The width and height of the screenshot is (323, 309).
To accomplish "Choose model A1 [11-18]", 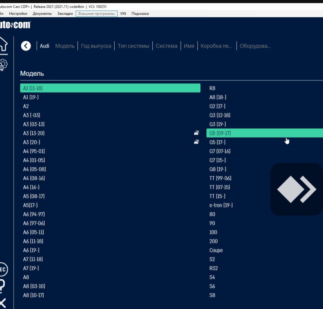I will click(110, 88).
